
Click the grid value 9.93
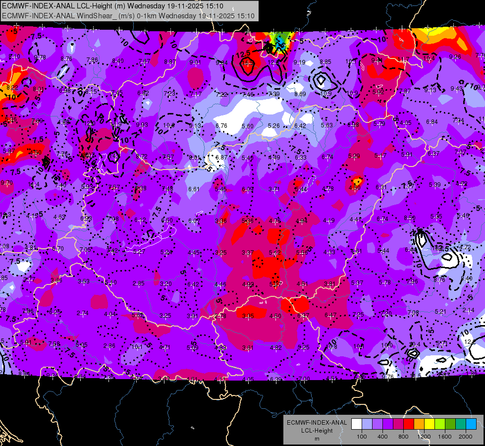tap(142, 125)
